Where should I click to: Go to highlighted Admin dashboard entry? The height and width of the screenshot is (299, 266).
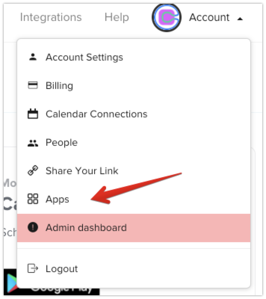point(134,228)
